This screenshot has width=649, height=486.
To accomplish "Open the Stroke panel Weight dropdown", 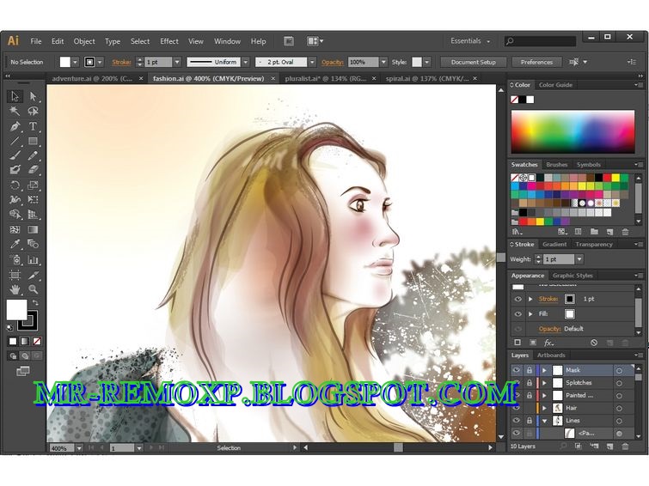I will pyautogui.click(x=579, y=259).
